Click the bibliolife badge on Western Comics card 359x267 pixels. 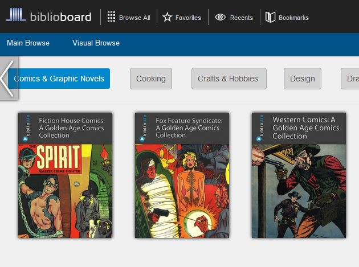(260, 128)
